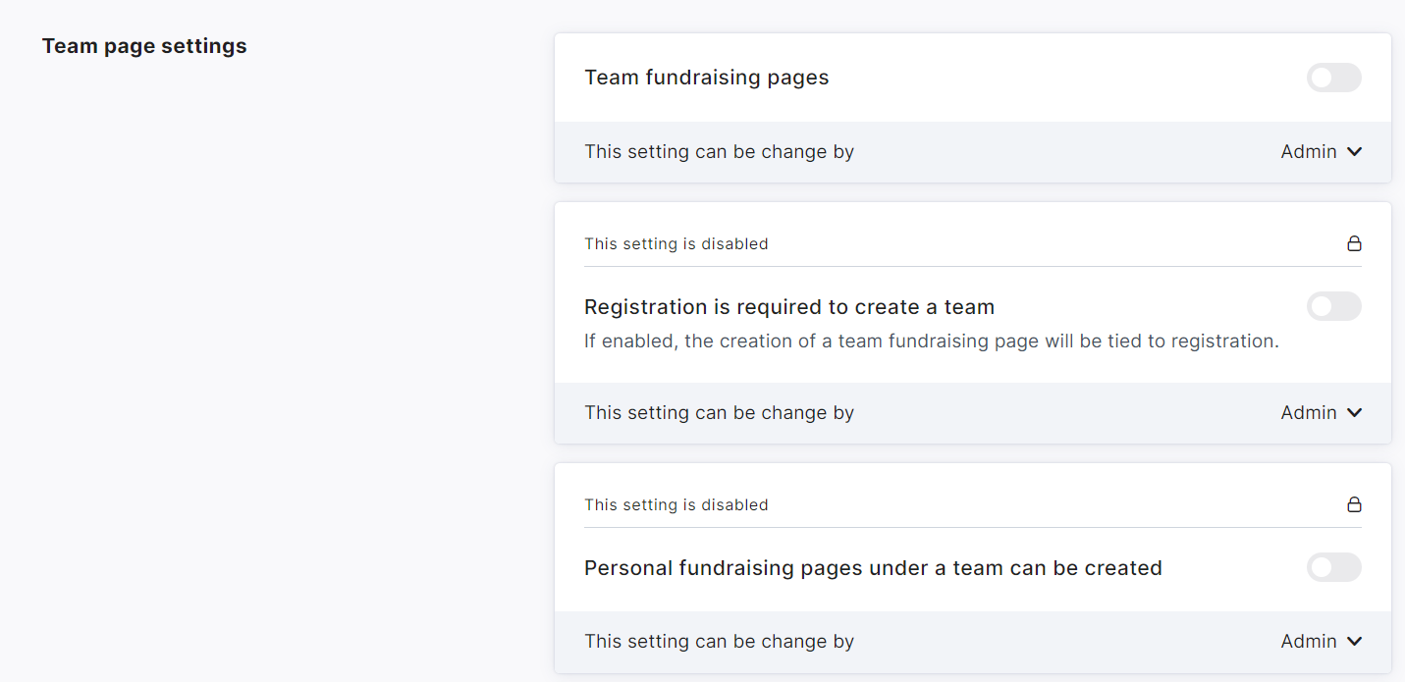Click the Team page settings heading
Image resolution: width=1405 pixels, height=682 pixels.
(x=144, y=46)
